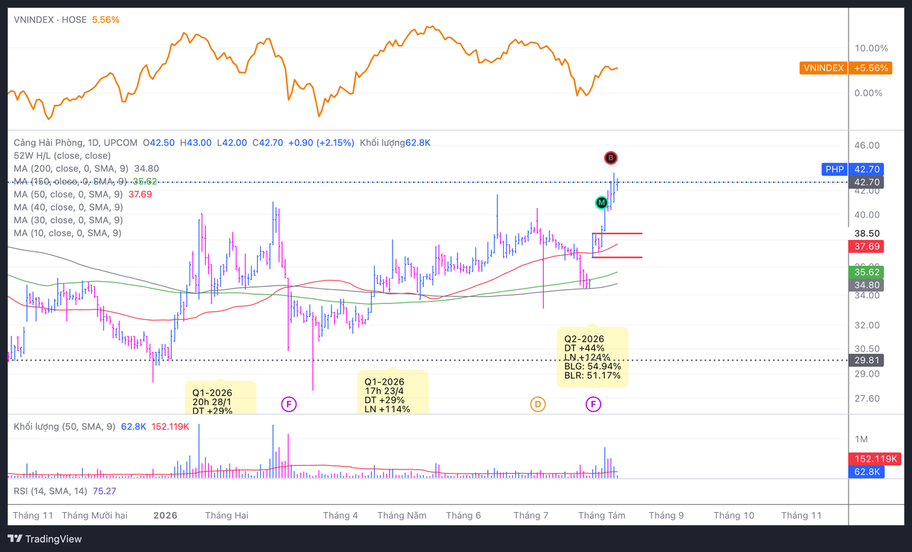Image resolution: width=912 pixels, height=552 pixels.
Task: Open the Q1-2026 17h 23/4 note
Action: (393, 392)
